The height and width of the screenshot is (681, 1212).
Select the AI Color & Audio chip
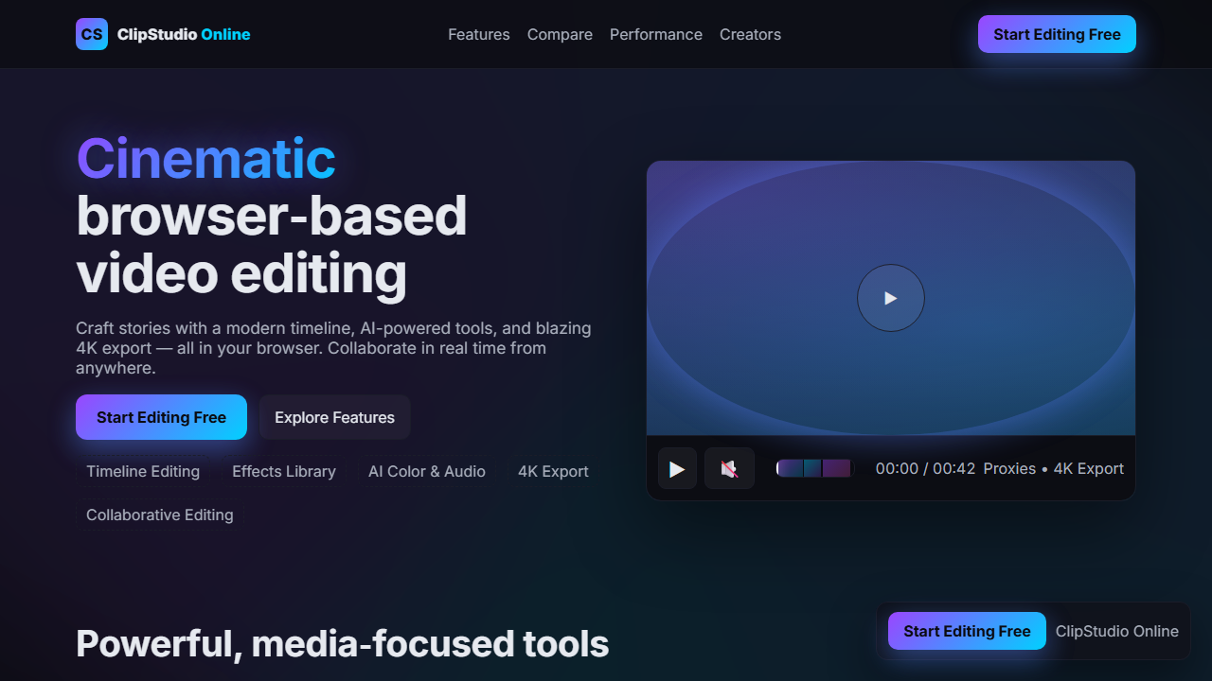pyautogui.click(x=427, y=471)
